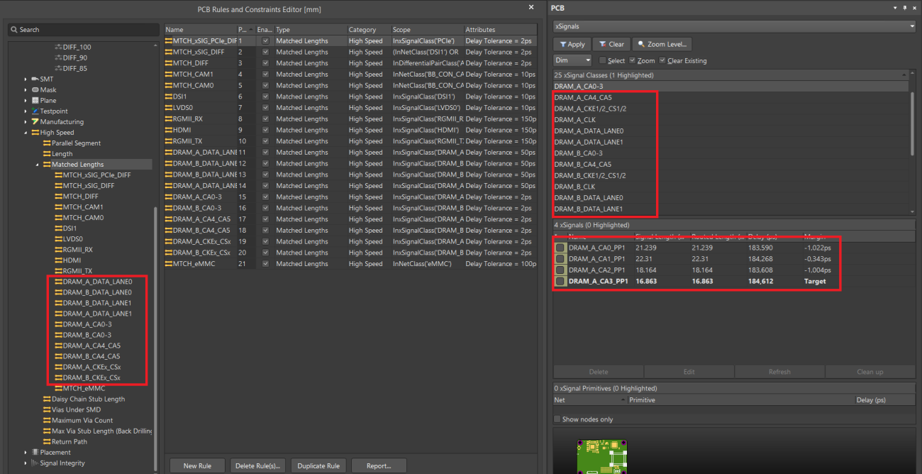Disable the Clear Existing checkbox
Image resolution: width=922 pixels, height=474 pixels.
tap(662, 61)
